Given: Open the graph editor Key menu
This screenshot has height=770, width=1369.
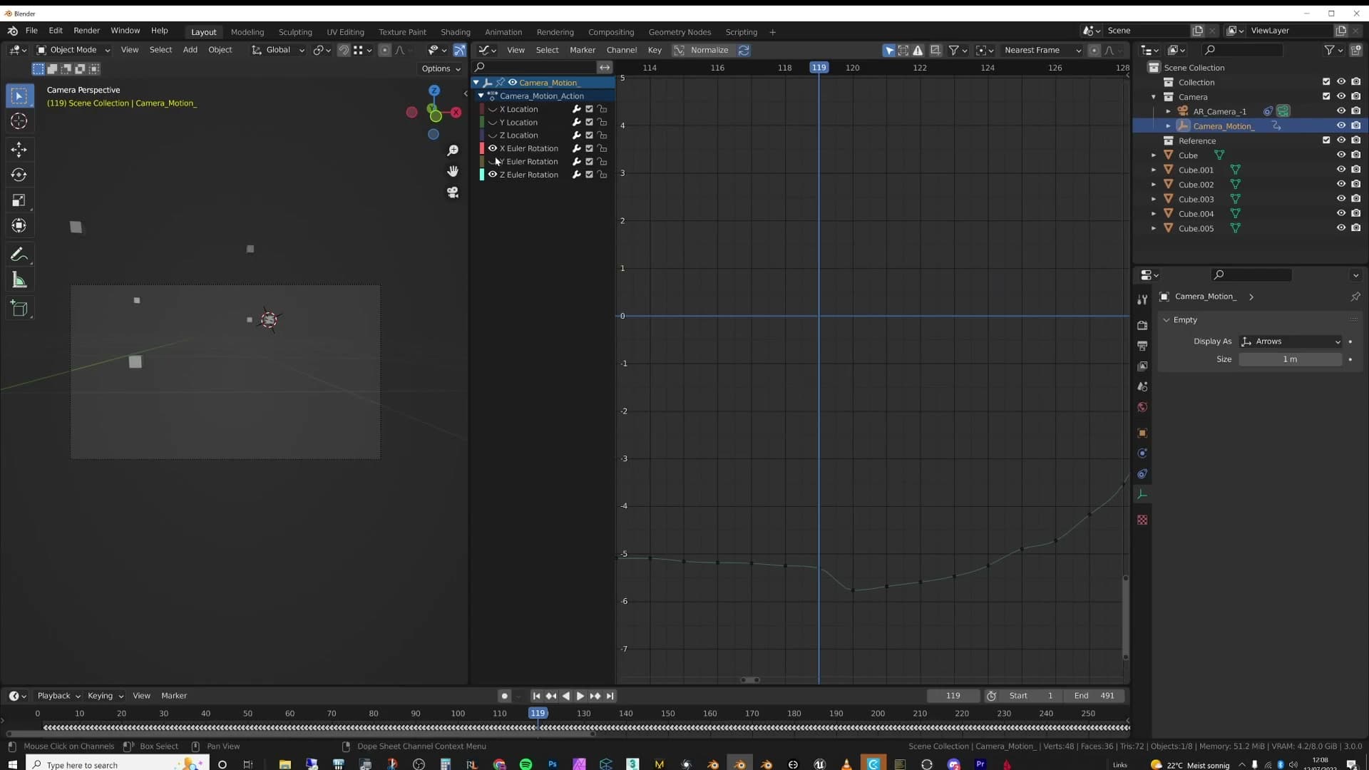Looking at the screenshot, I should point(655,50).
